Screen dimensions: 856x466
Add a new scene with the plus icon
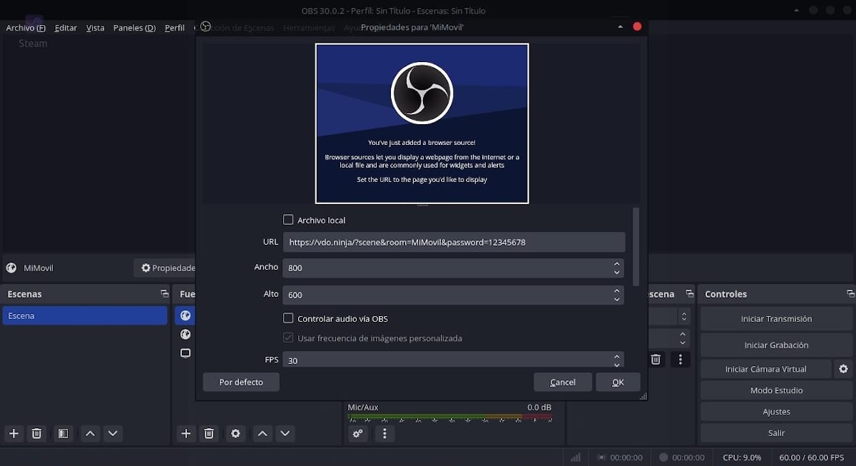(13, 433)
